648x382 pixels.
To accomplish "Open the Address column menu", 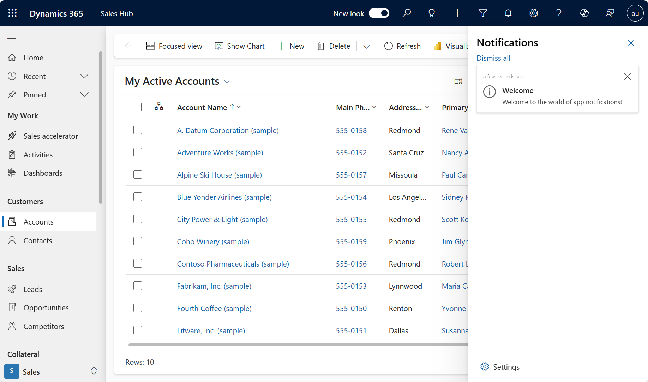I will tap(427, 107).
